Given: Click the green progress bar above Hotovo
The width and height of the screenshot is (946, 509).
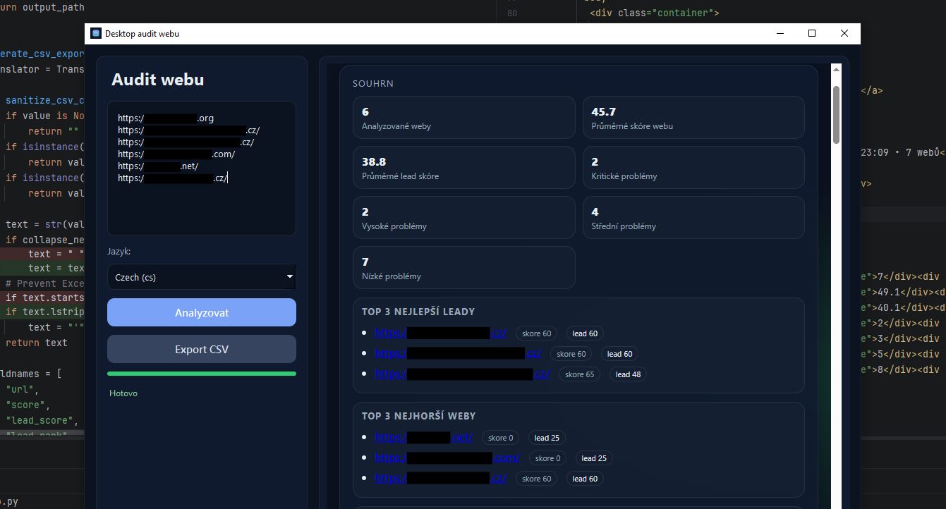Looking at the screenshot, I should pyautogui.click(x=202, y=374).
